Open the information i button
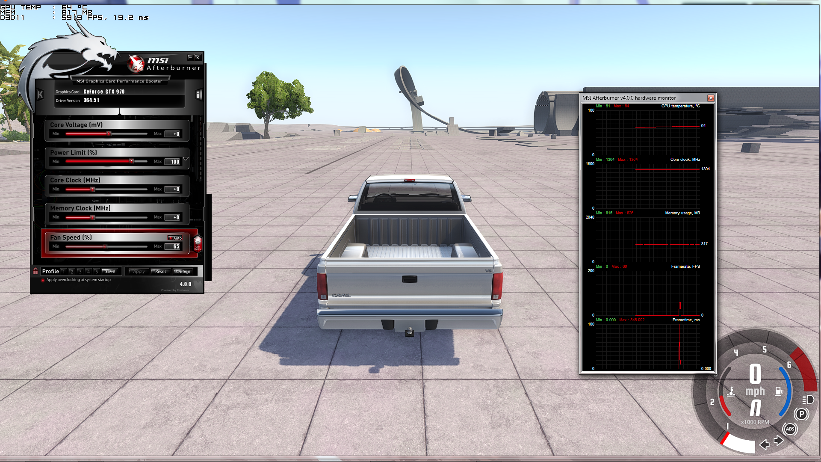821x462 pixels. click(199, 95)
